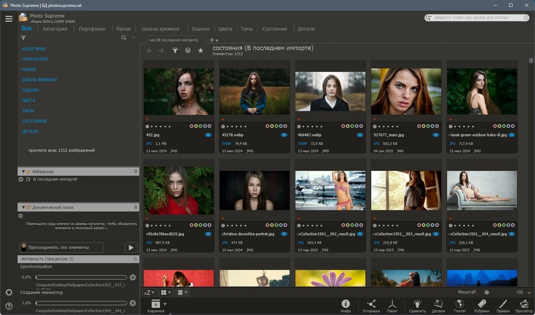Detach the Активность panel with its corner icon
The width and height of the screenshot is (535, 315).
[x=136, y=259]
